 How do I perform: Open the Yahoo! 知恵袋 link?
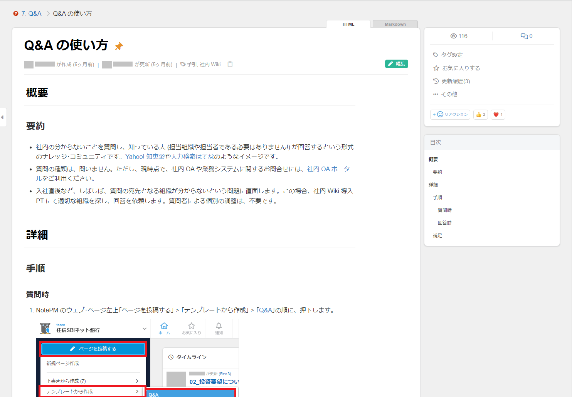tap(145, 157)
